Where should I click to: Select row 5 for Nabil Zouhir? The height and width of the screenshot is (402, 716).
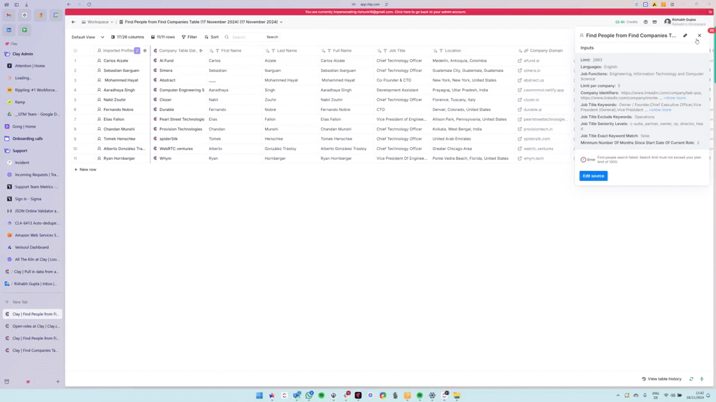[76, 100]
